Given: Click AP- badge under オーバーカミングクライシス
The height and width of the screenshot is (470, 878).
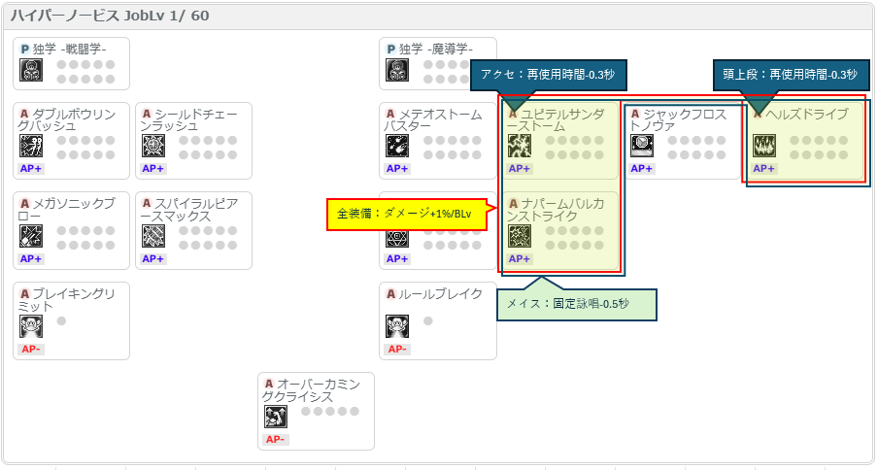Looking at the screenshot, I should [x=275, y=439].
